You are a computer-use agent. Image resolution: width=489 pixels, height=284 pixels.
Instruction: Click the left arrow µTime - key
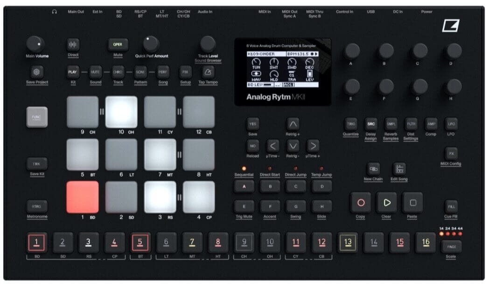point(273,146)
